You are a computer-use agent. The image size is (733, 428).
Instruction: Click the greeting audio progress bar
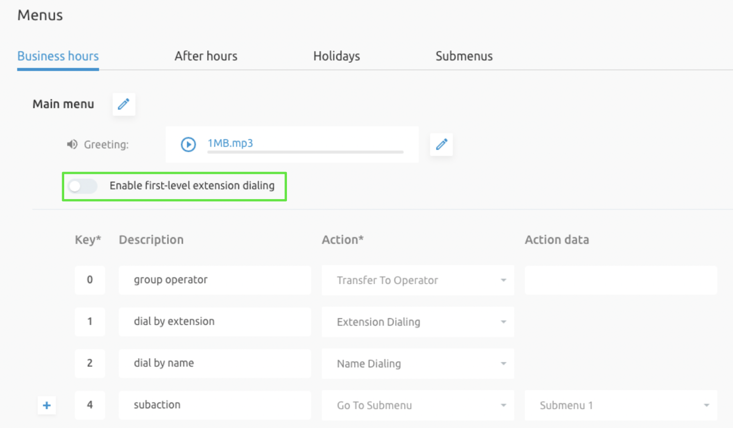[x=305, y=152]
